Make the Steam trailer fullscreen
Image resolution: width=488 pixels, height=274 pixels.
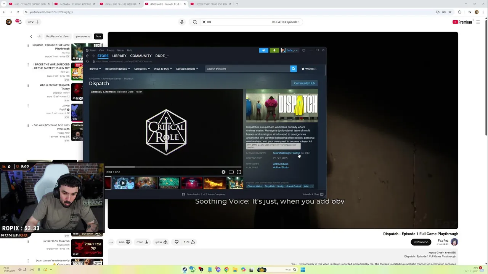coord(239,172)
